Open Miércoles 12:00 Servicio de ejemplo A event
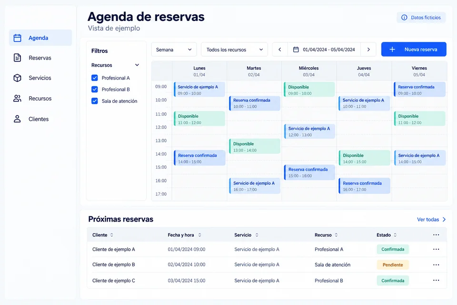Viewport: 457px width, 305px height. click(309, 131)
